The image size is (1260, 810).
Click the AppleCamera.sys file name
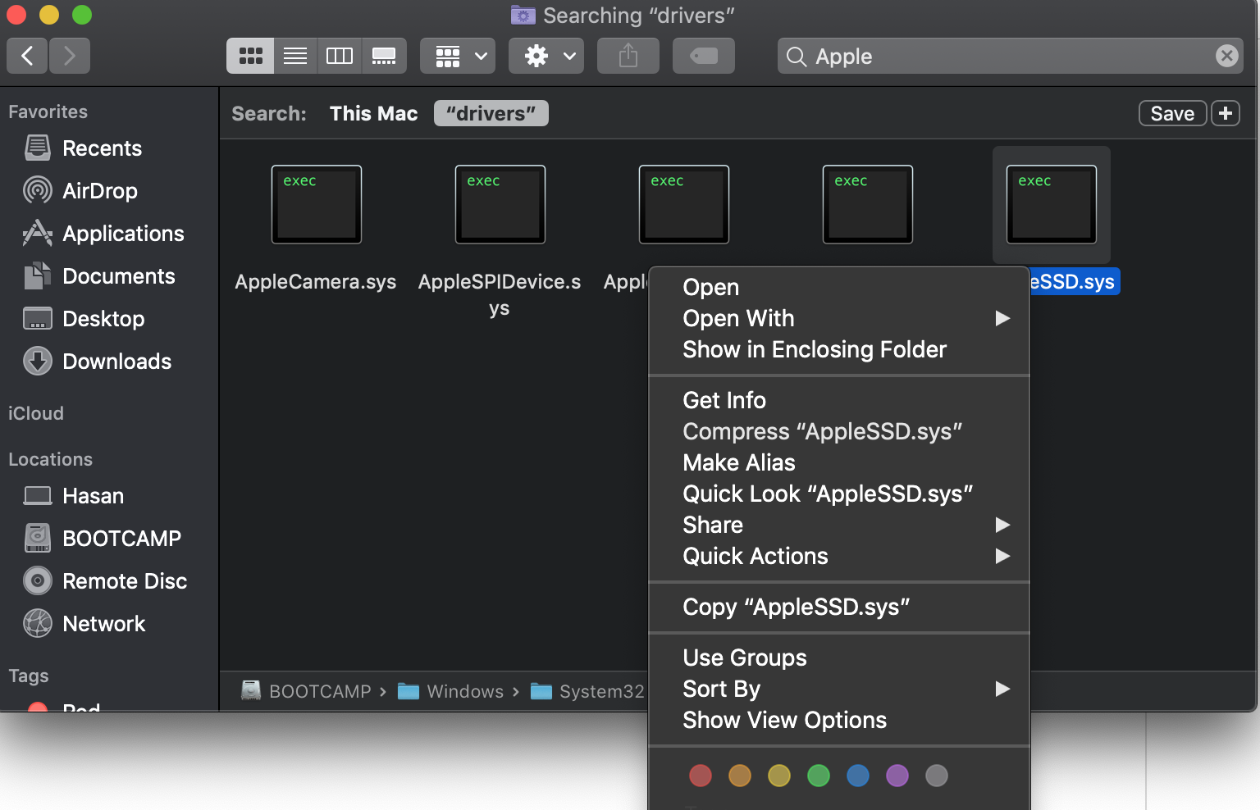316,281
